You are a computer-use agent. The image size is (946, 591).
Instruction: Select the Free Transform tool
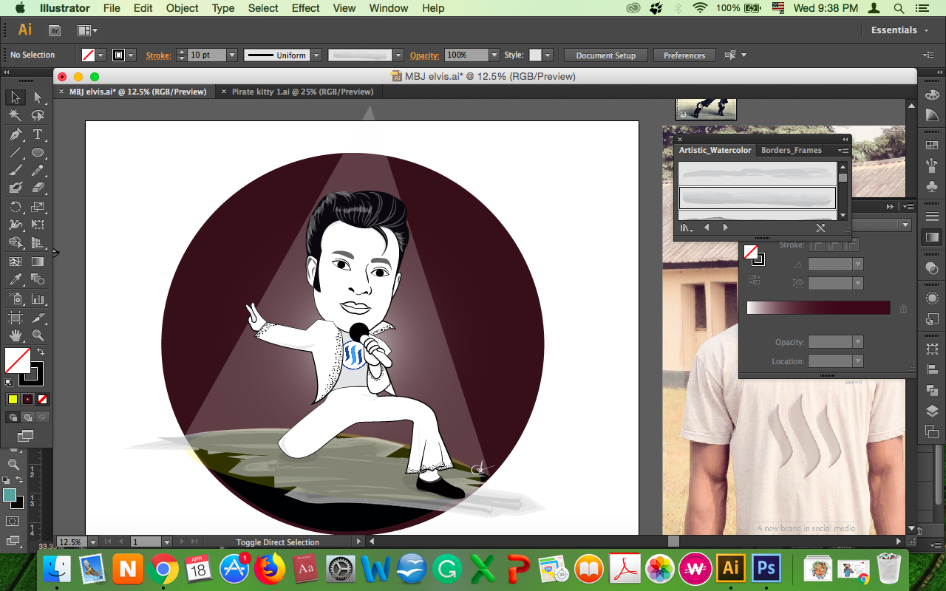[x=38, y=225]
